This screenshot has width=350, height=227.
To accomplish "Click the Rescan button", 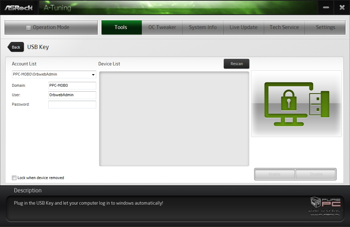I will [x=236, y=64].
